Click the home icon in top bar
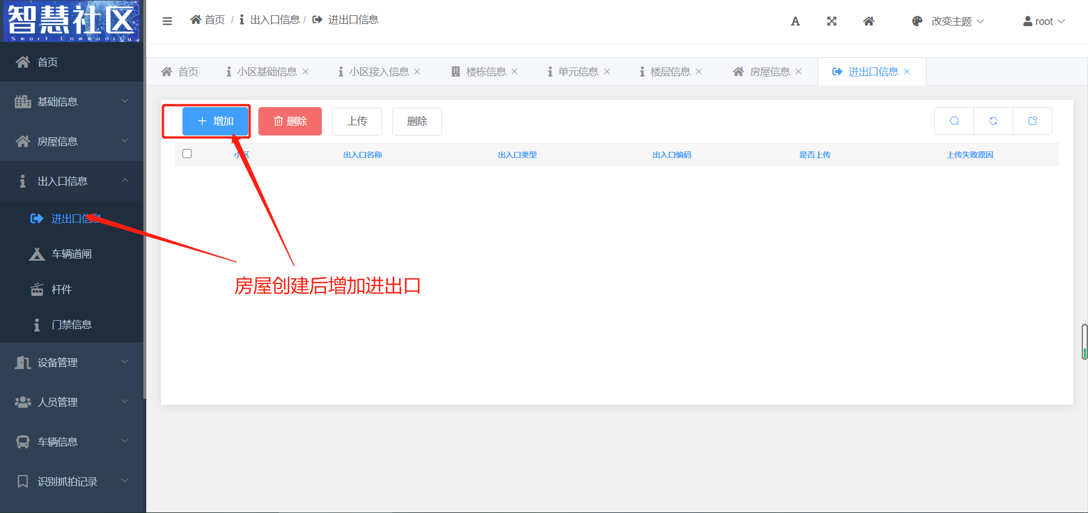1088x513 pixels. [868, 22]
